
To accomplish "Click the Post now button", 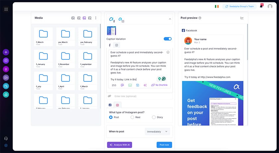I will click(x=164, y=145).
